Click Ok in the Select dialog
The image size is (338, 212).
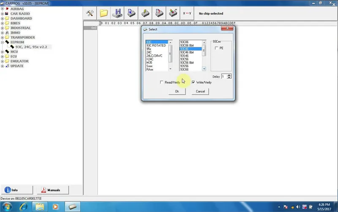pos(177,91)
